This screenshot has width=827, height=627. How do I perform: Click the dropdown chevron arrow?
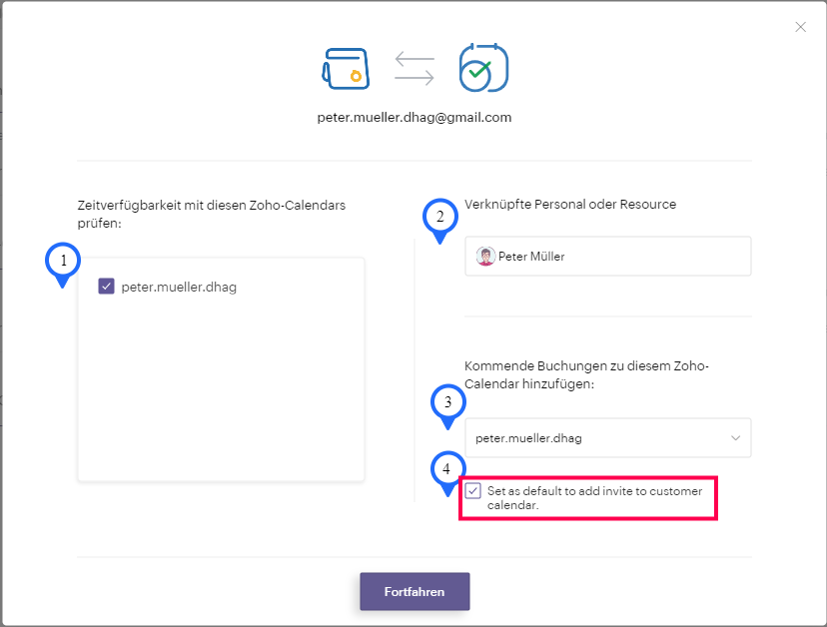(x=735, y=438)
